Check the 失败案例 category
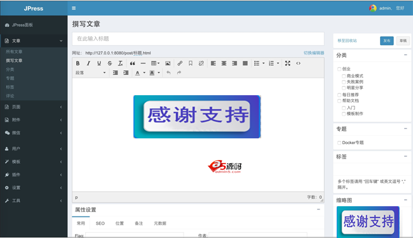This screenshot has width=413, height=238. (x=344, y=82)
